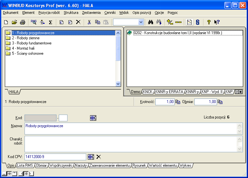Click the yellow question mark Help icon
The width and height of the screenshot is (248, 178).
pos(209,22)
